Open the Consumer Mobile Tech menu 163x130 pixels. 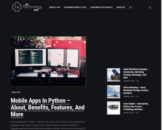(x=75, y=7)
